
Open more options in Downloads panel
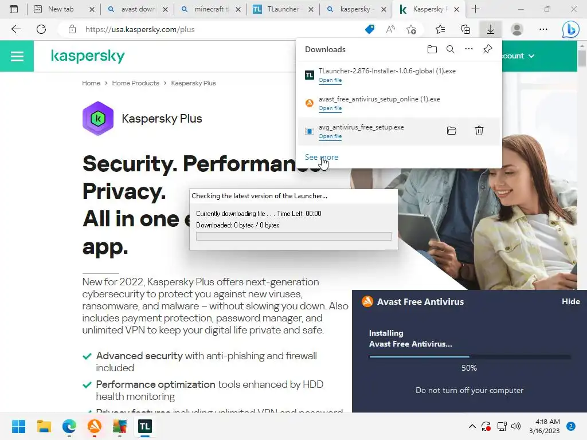point(469,49)
